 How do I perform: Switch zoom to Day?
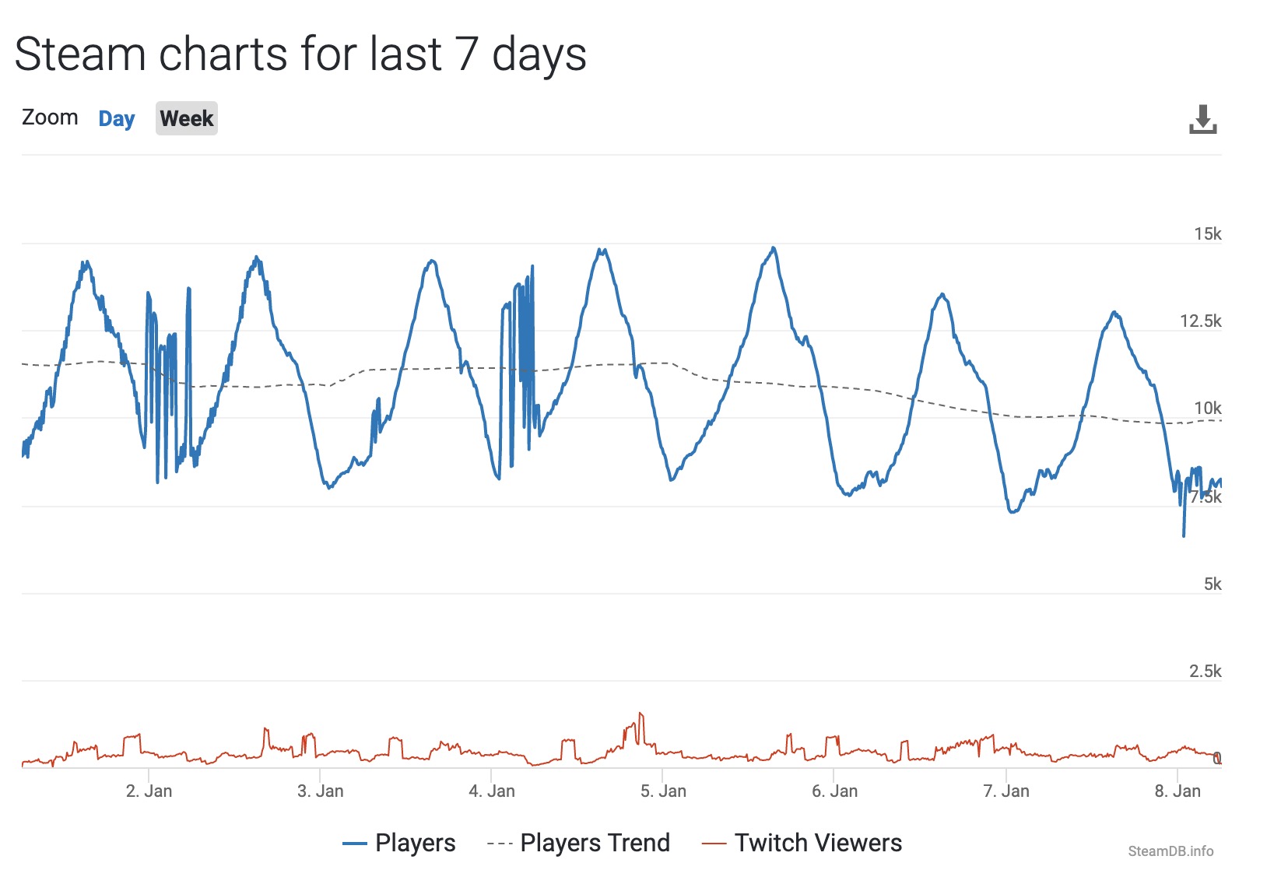(117, 119)
